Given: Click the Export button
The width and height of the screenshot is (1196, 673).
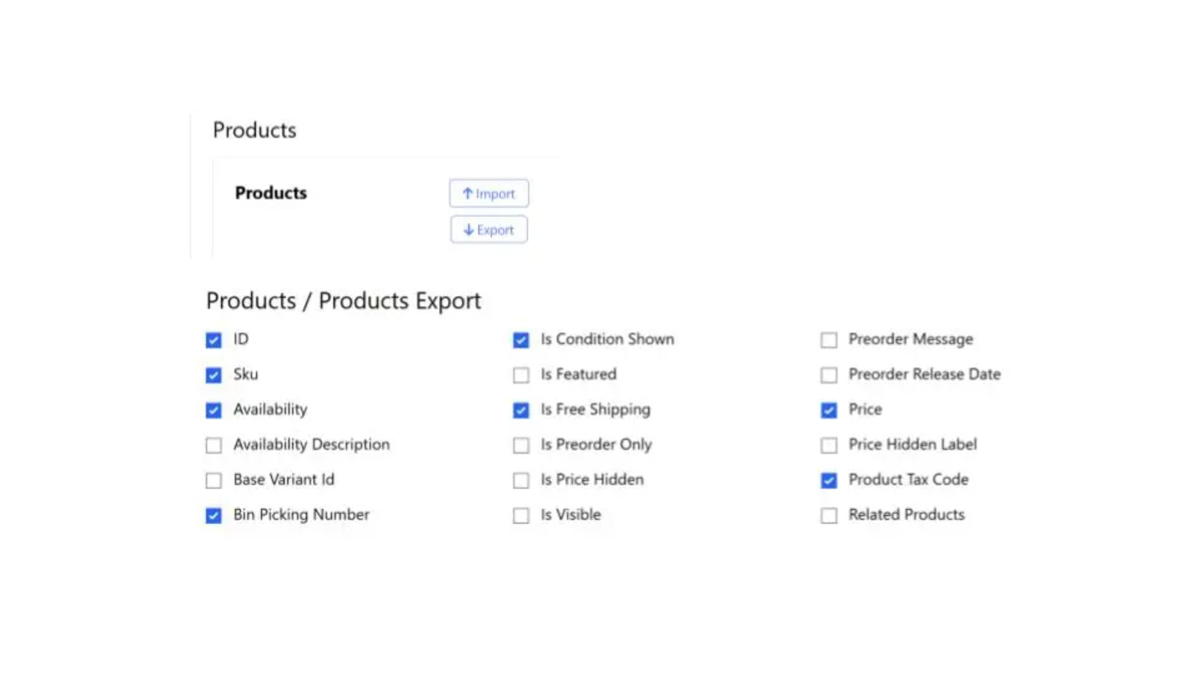Looking at the screenshot, I should click(488, 230).
